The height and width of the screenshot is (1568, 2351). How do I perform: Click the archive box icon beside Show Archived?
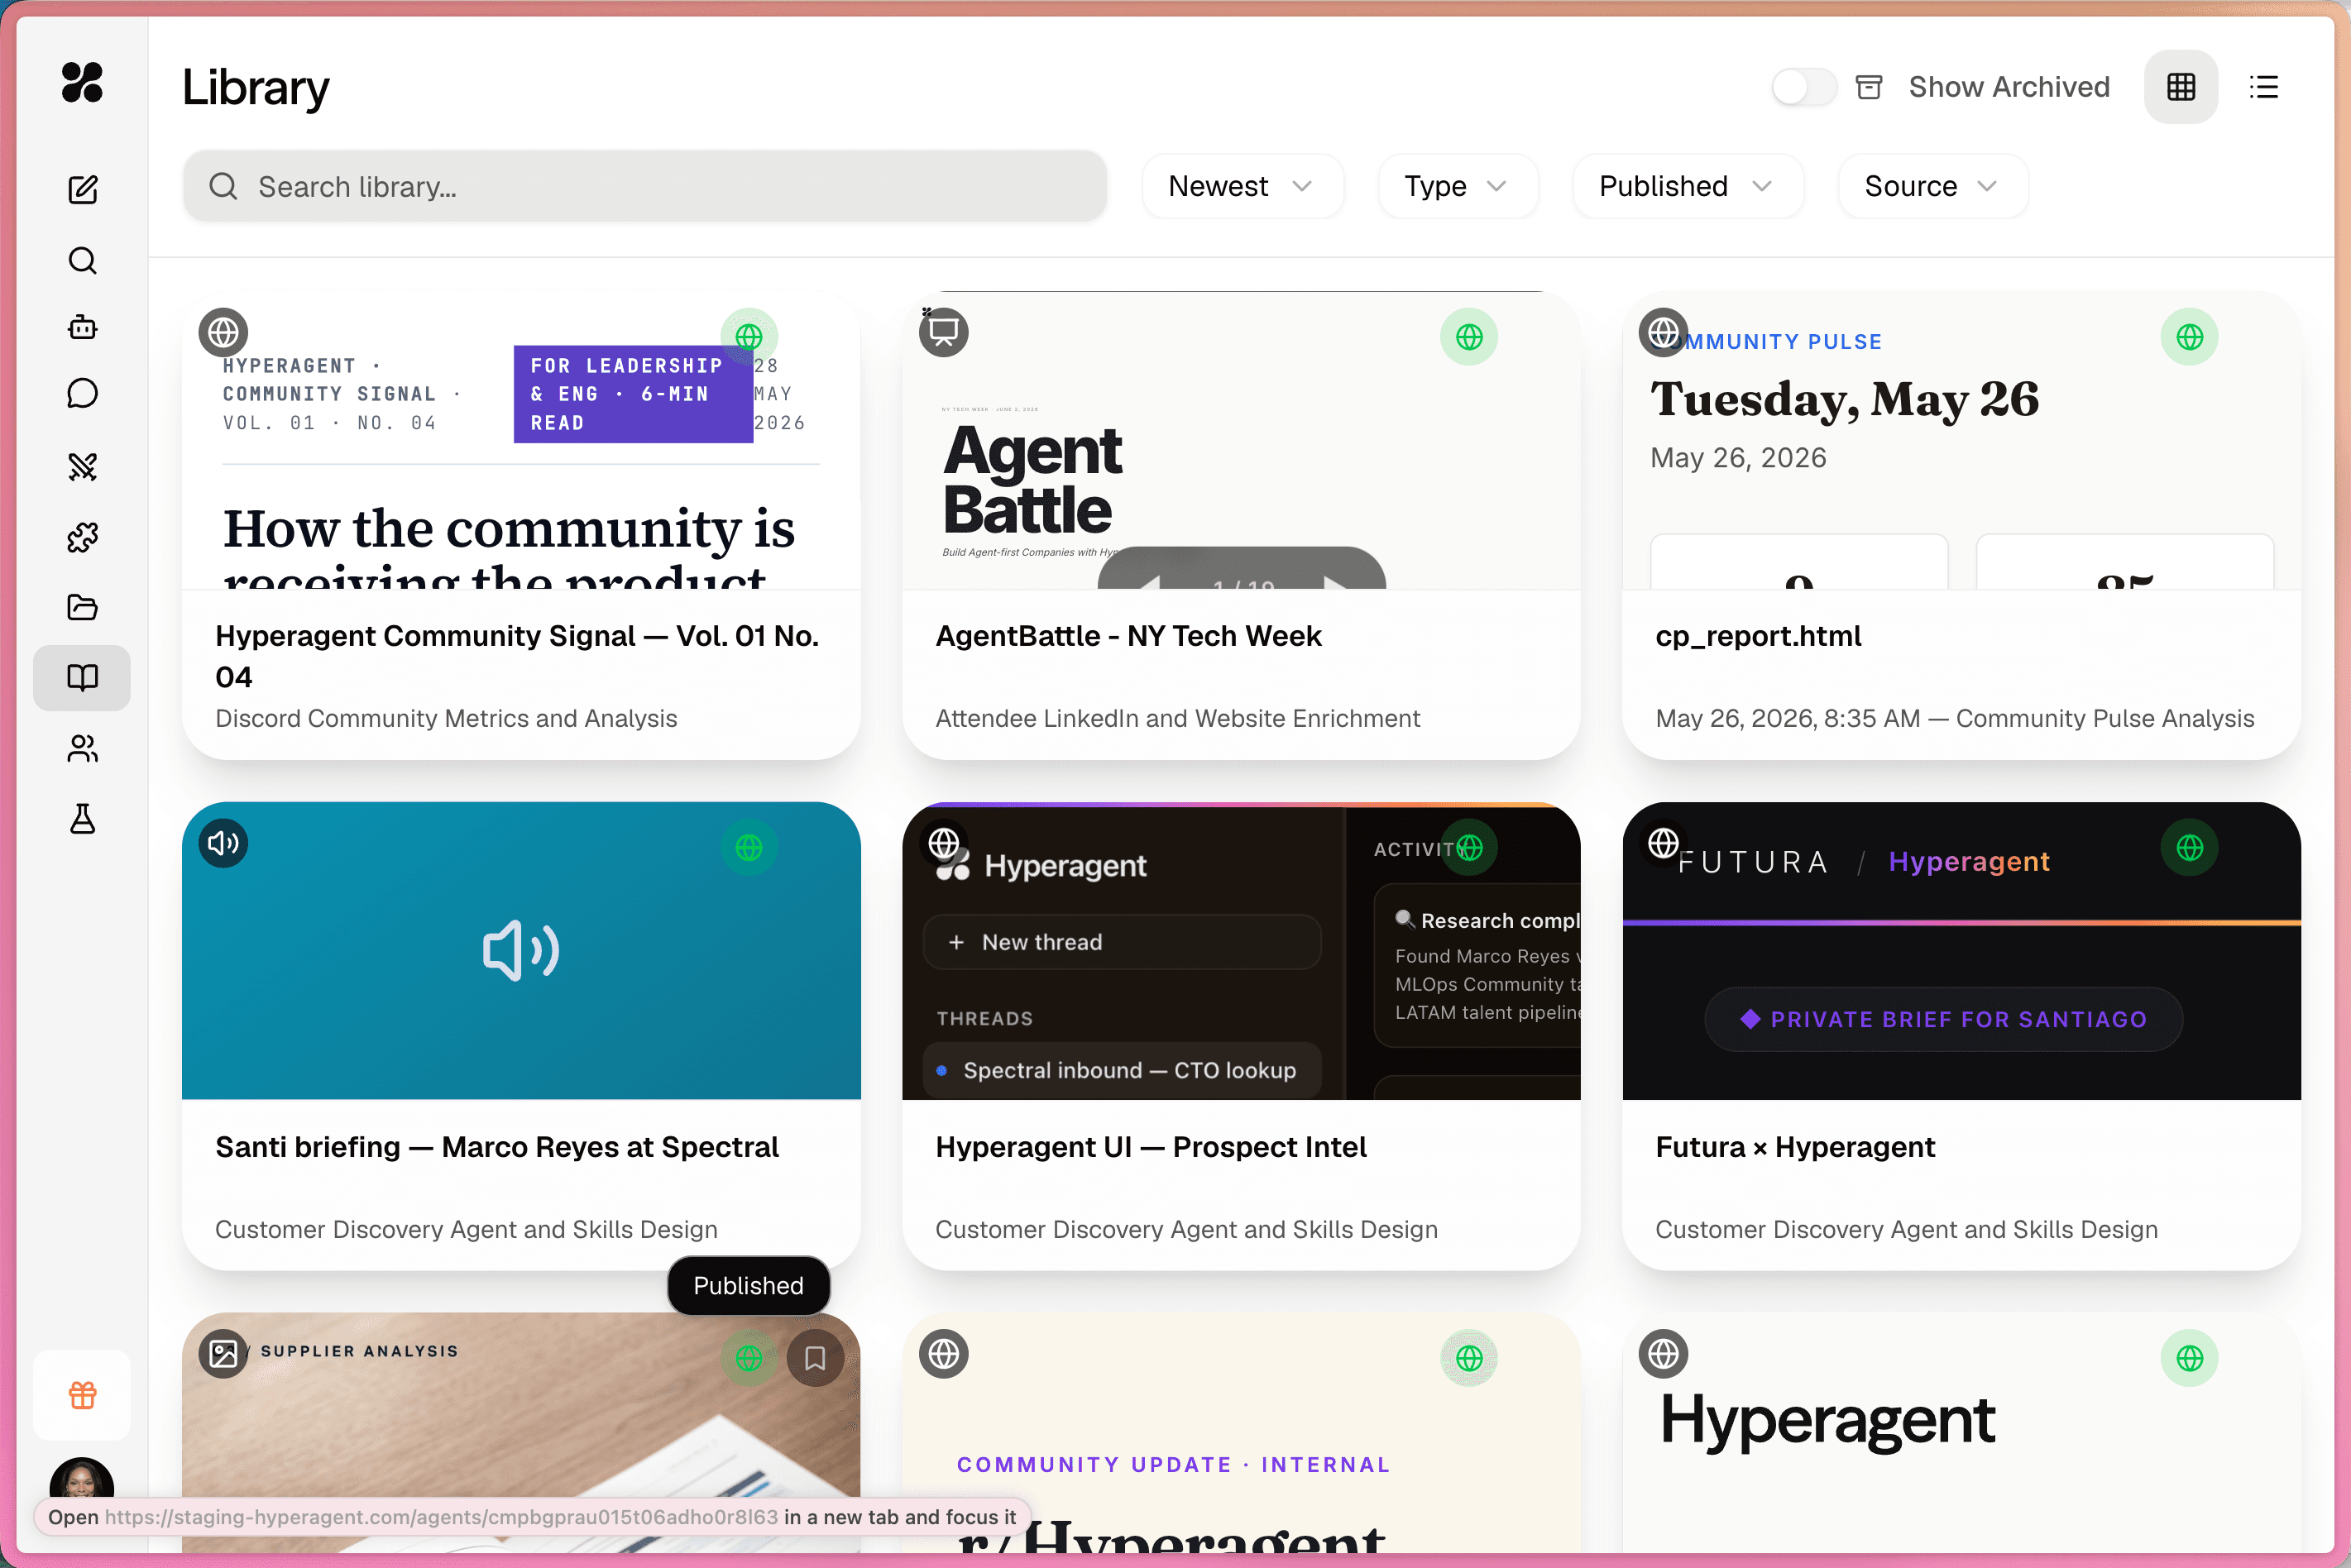[1869, 87]
